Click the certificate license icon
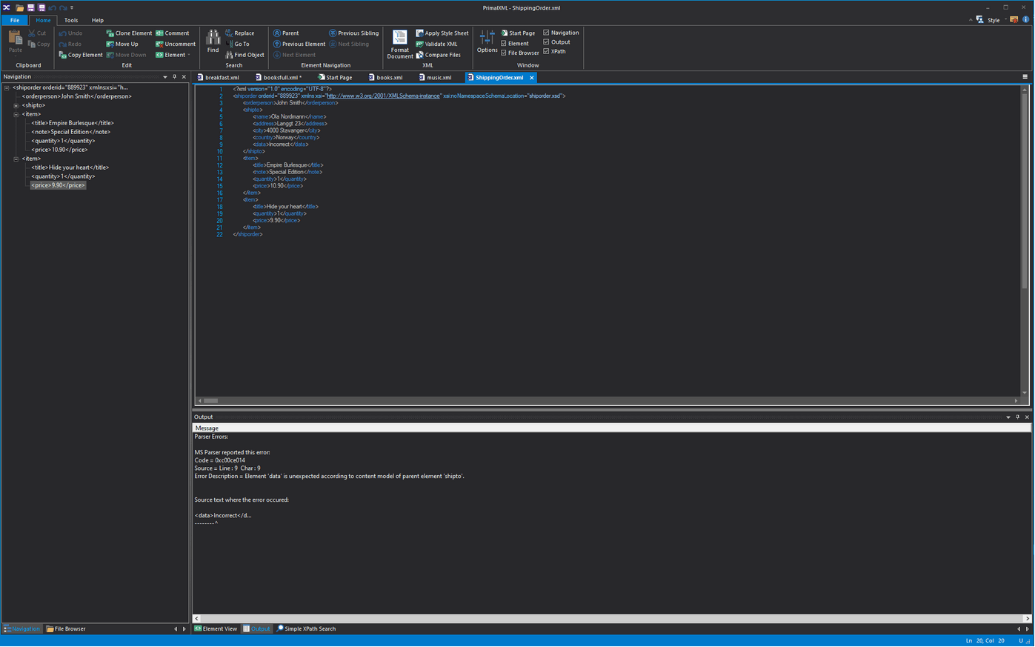The height and width of the screenshot is (647, 1035). 1014,20
